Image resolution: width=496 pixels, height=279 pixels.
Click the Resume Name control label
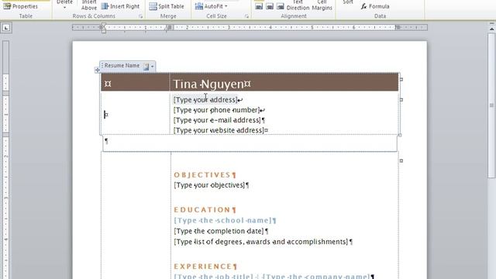click(122, 65)
